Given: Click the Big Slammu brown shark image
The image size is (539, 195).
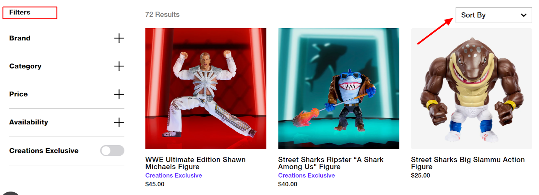Looking at the screenshot, I should (472, 89).
